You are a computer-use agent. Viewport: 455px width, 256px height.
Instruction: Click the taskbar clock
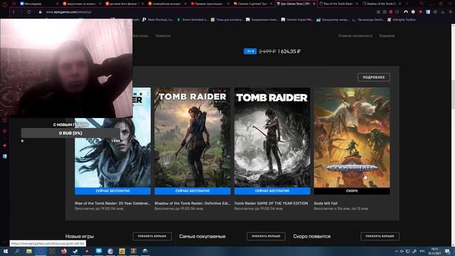coord(434,251)
